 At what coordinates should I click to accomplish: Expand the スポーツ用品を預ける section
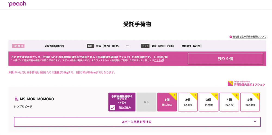[x=137, y=122]
